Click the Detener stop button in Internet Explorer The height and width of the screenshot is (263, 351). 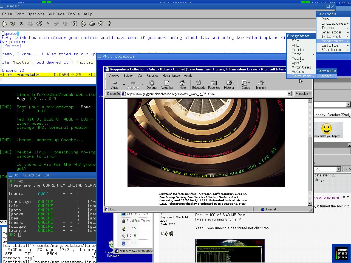(x=152, y=85)
